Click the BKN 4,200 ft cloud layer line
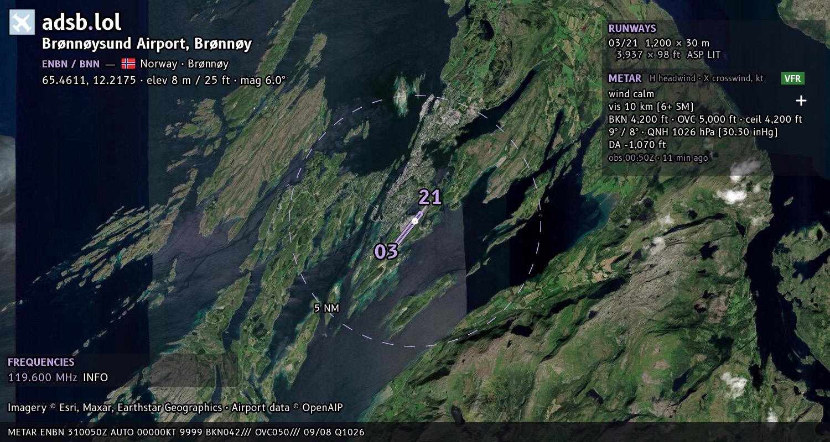 click(705, 119)
